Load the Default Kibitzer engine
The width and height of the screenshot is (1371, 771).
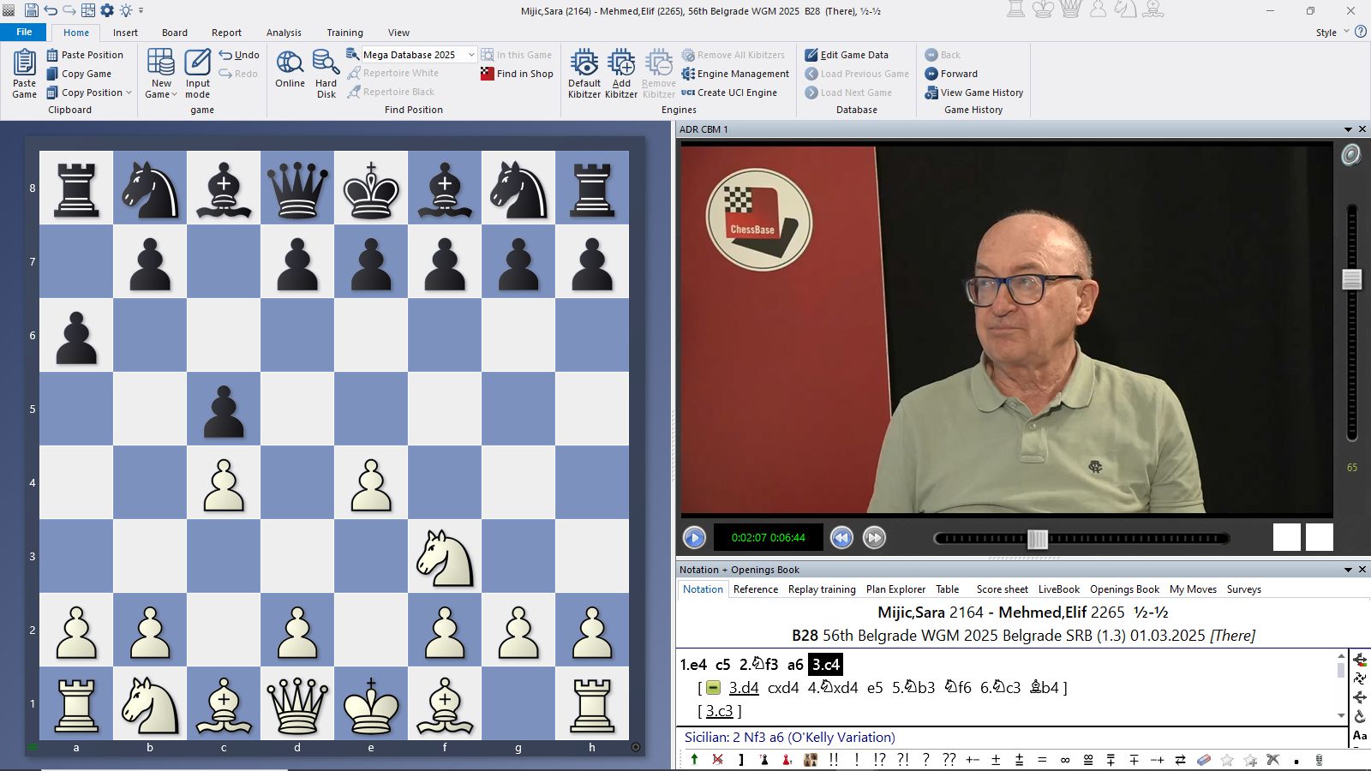[584, 69]
